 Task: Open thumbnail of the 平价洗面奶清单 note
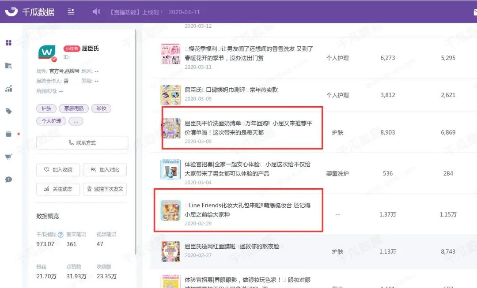pos(170,128)
